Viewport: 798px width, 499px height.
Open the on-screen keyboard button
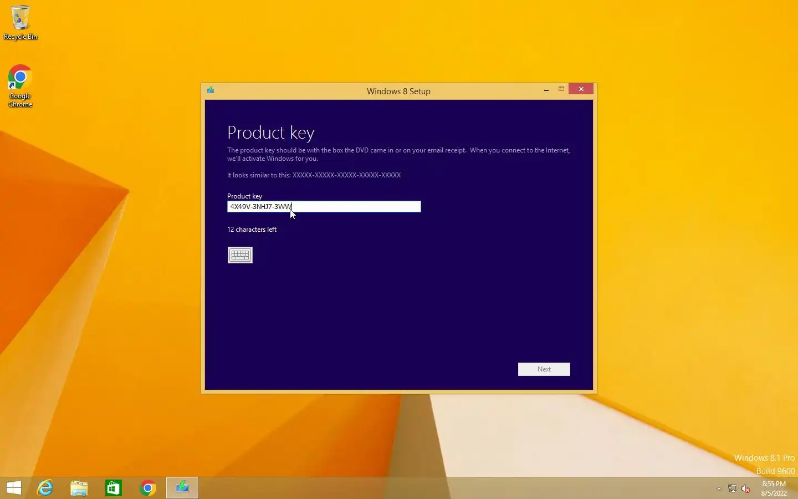point(240,255)
